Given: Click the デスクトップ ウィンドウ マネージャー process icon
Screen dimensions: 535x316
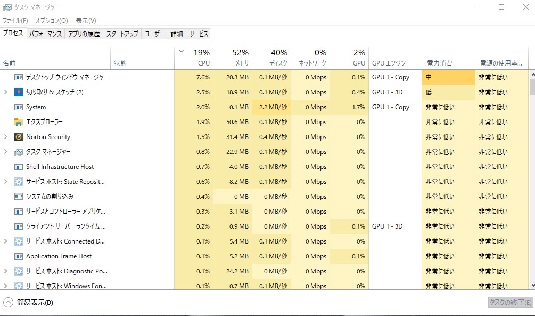Looking at the screenshot, I should [19, 77].
